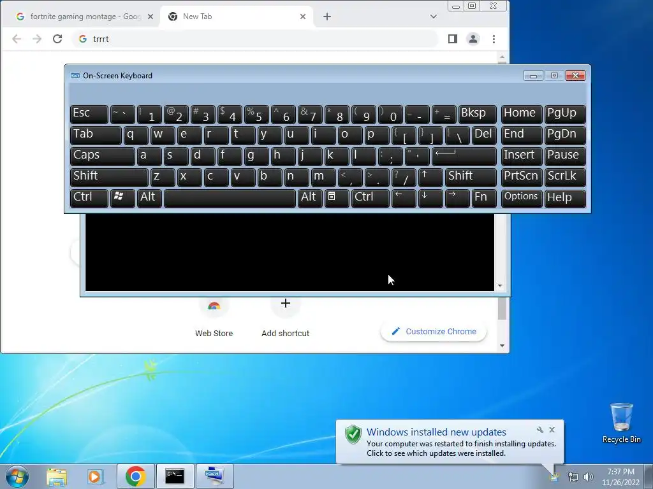653x489 pixels.
Task: Click the console window scroll down arrow
Action: 500,286
